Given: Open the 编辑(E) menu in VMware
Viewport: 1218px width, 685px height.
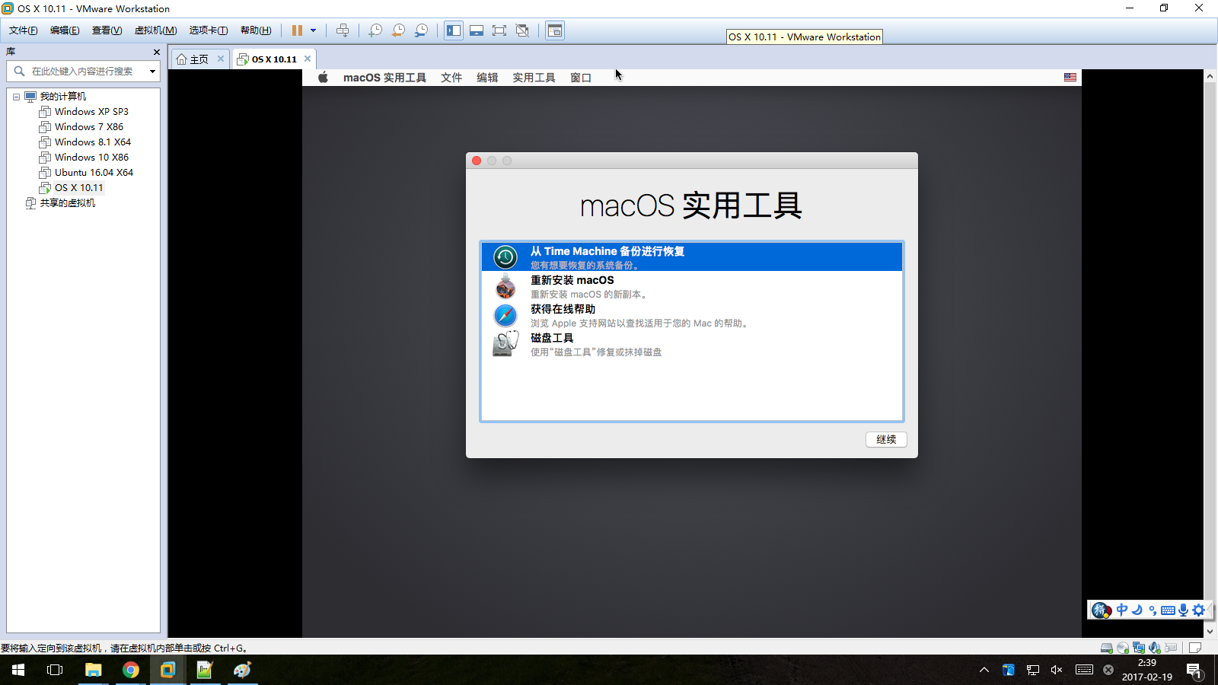Looking at the screenshot, I should click(x=65, y=30).
